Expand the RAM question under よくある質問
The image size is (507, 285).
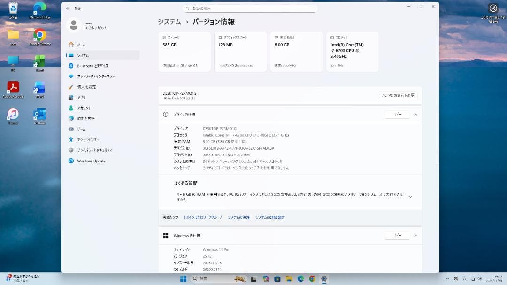tap(409, 197)
